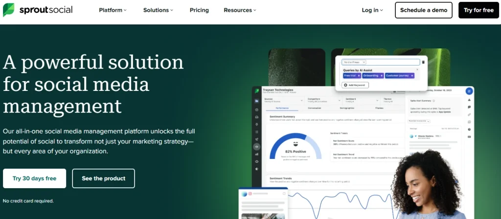Switch to the Conversation tab
Screen dimensions: 501x219
point(315,108)
